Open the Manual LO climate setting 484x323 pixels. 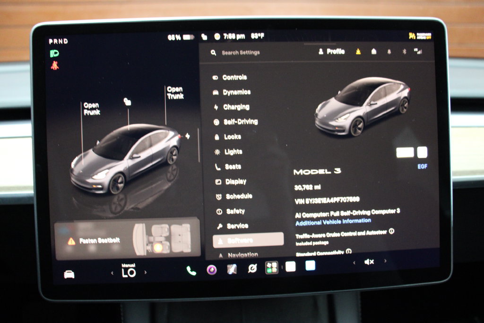click(129, 271)
